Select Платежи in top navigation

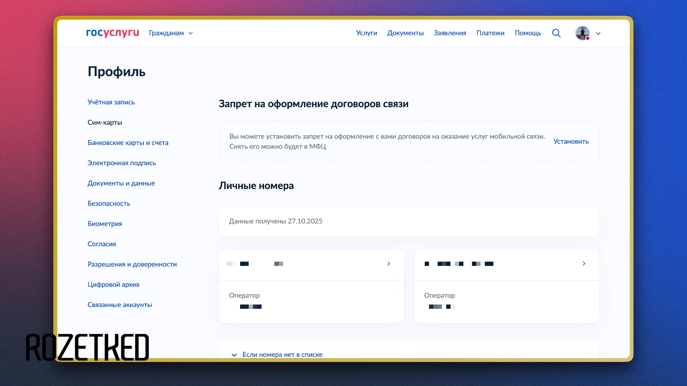tap(490, 33)
